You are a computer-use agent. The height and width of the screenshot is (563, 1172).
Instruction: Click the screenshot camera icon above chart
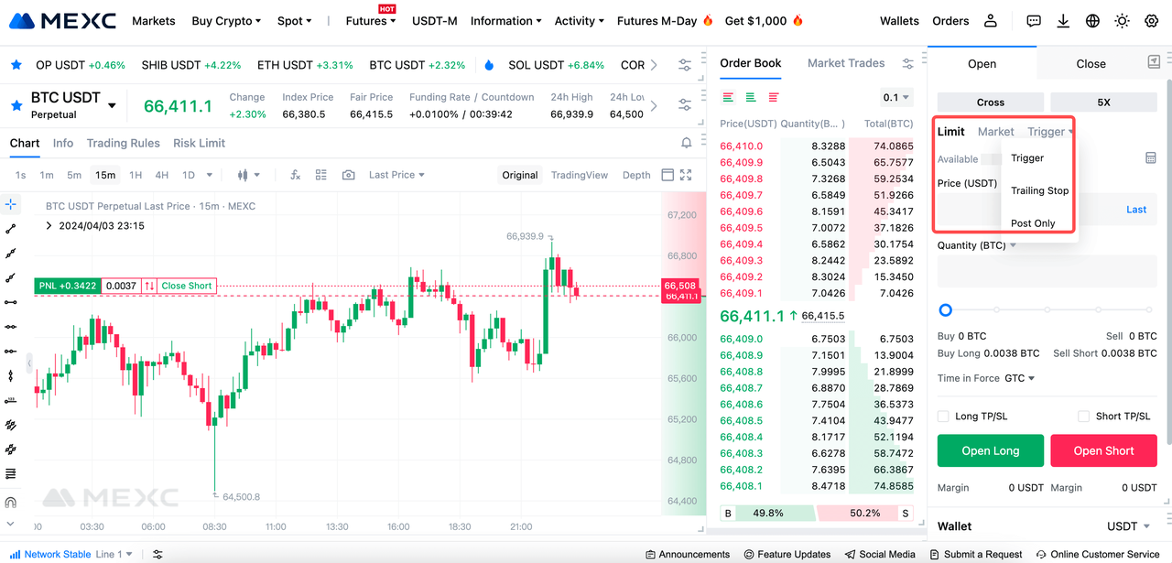point(348,175)
